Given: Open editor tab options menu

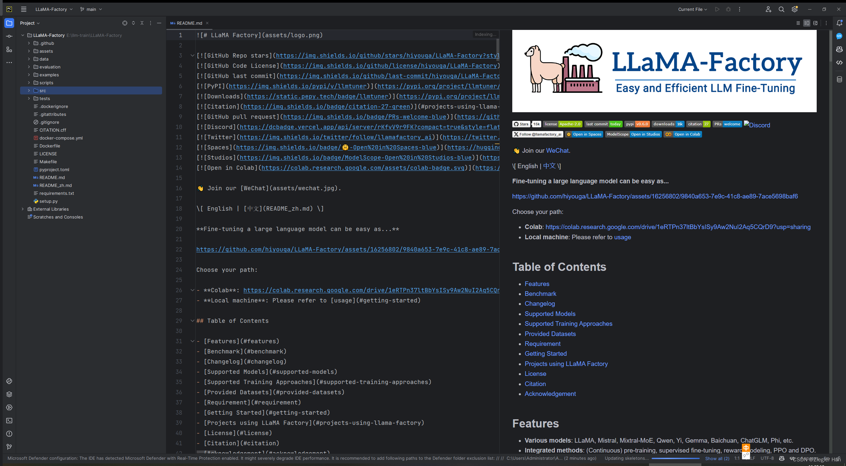Looking at the screenshot, I should [x=826, y=23].
